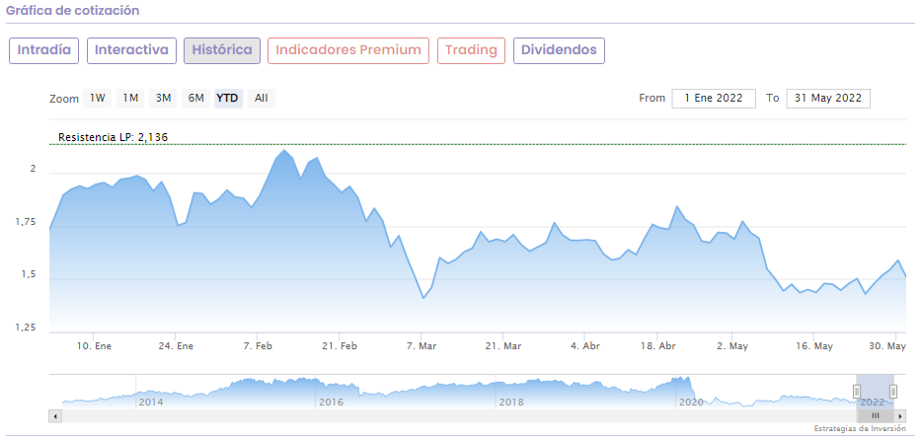Switch to the Interactiva chart tab
The height and width of the screenshot is (444, 922).
click(132, 50)
